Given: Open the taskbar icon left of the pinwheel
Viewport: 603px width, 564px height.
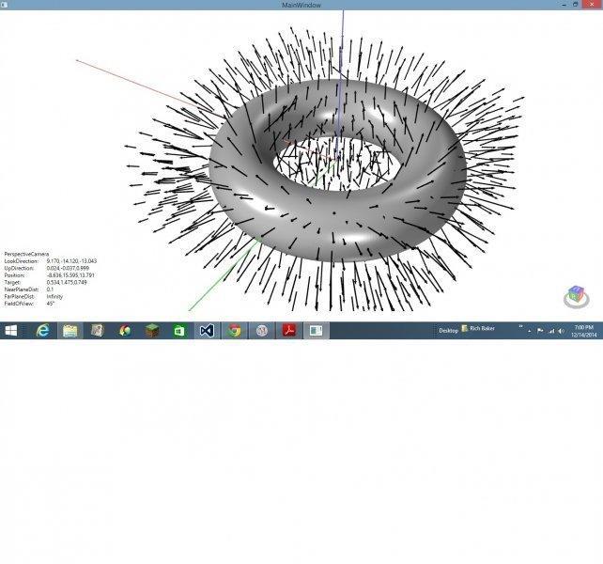Looking at the screenshot, I should click(98, 331).
